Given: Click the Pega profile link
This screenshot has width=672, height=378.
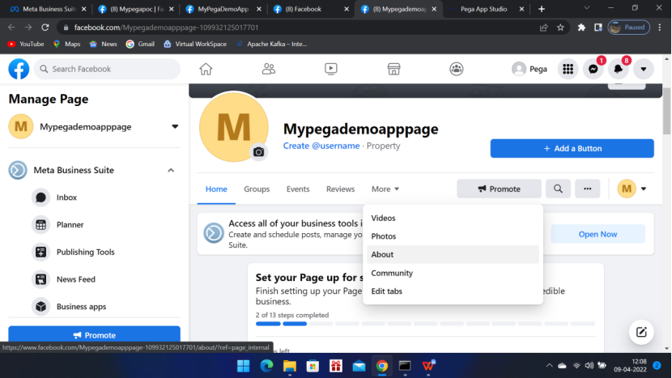Looking at the screenshot, I should click(530, 69).
